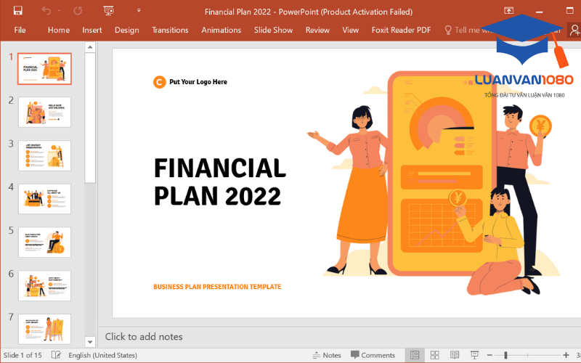
Task: Click the spell check book icon in status bar
Action: click(x=56, y=355)
